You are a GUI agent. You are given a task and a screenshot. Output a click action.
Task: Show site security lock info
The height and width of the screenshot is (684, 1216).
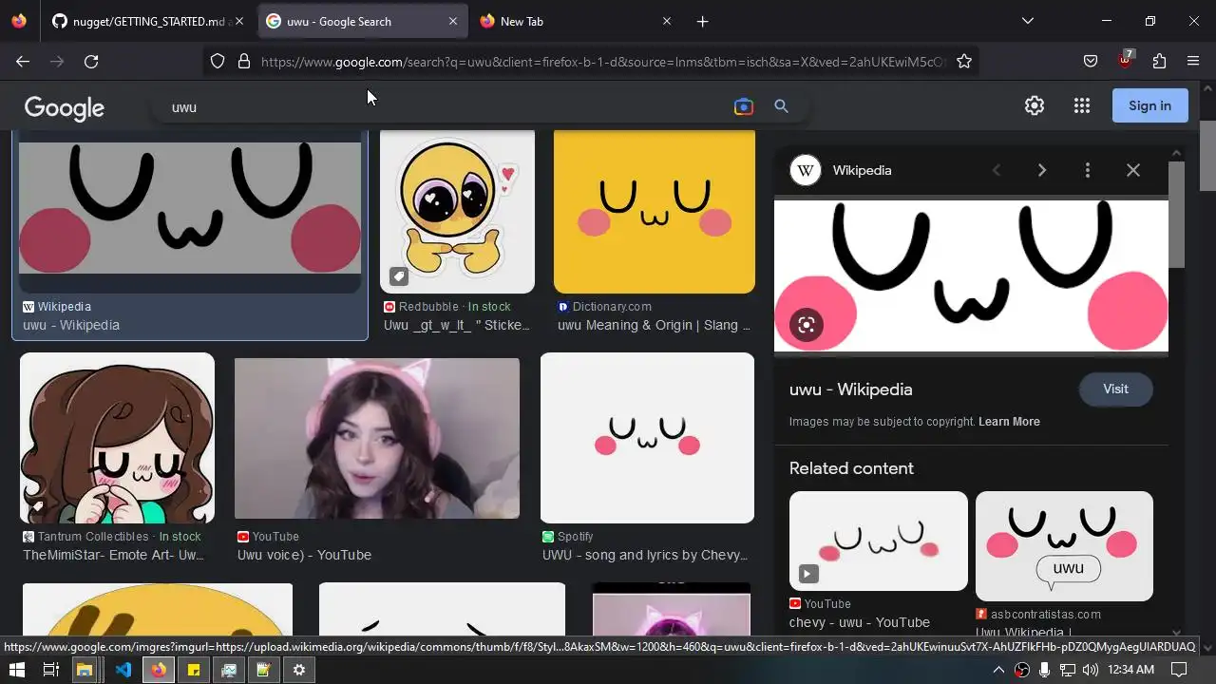tap(244, 61)
